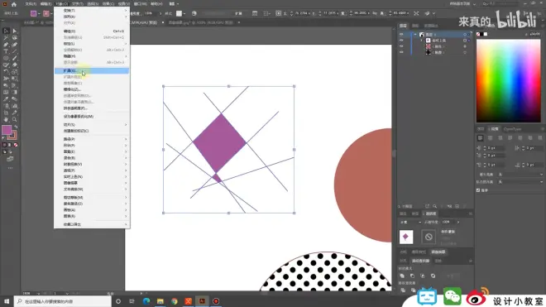Open the opacity slider arrow in Transparency panel
546x307 pixels.
tap(458, 222)
